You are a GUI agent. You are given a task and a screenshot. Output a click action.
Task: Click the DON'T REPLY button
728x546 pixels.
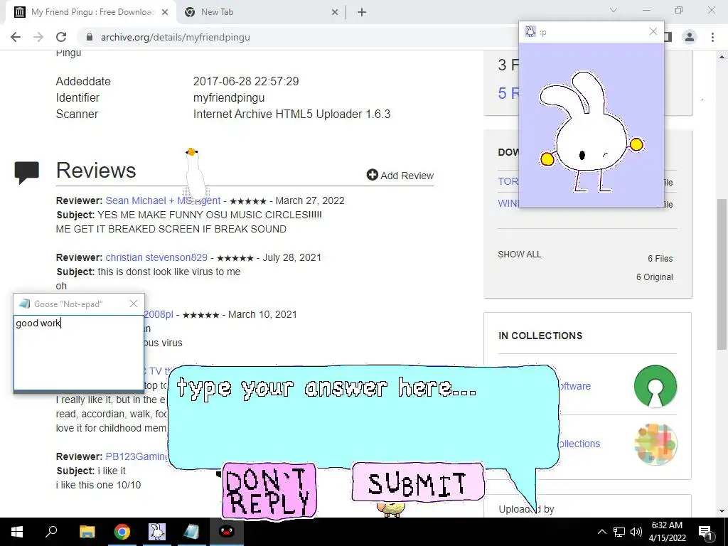point(269,491)
